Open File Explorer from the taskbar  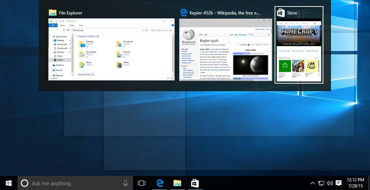177,183
